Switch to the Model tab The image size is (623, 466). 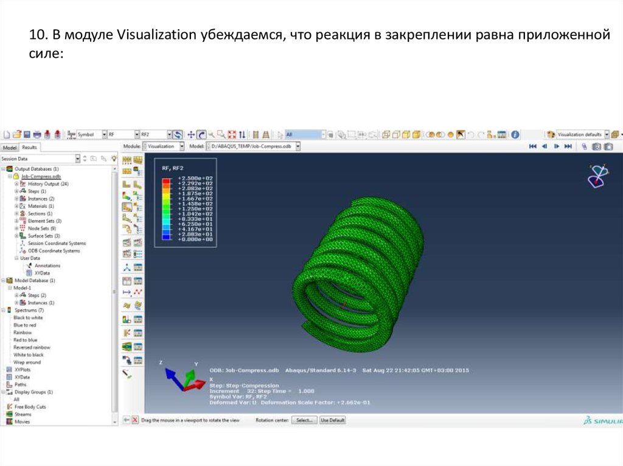[x=9, y=147]
